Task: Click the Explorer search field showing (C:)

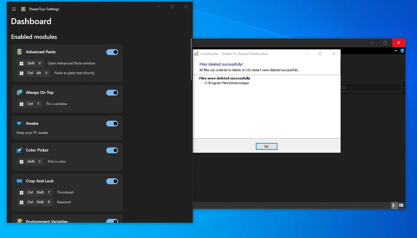Action: point(371,87)
